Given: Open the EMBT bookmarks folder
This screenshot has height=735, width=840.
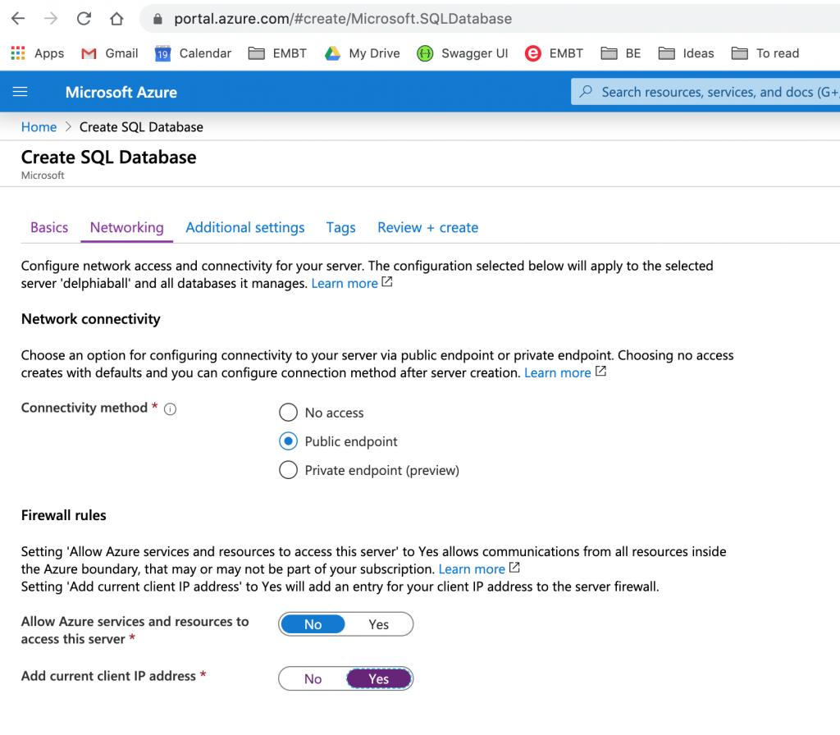Looking at the screenshot, I should click(x=277, y=53).
